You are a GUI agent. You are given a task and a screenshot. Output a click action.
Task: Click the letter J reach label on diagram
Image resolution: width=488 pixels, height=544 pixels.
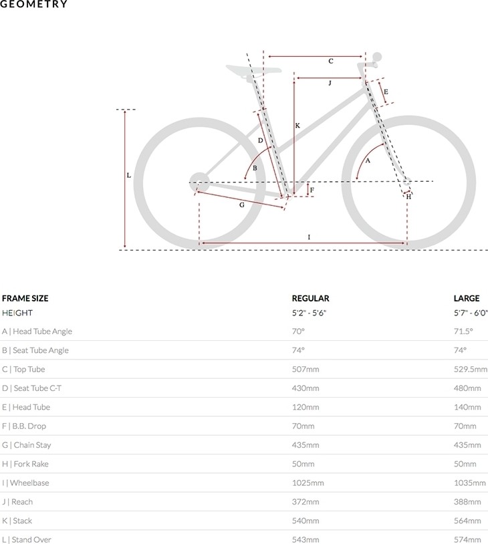330,83
